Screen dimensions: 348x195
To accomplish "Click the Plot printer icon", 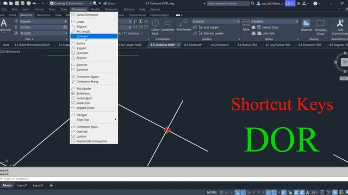I will tap(29, 3).
